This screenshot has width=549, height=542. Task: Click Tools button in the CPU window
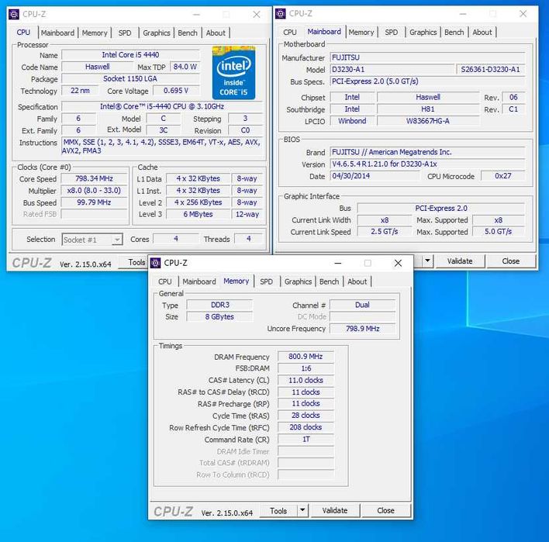(133, 262)
